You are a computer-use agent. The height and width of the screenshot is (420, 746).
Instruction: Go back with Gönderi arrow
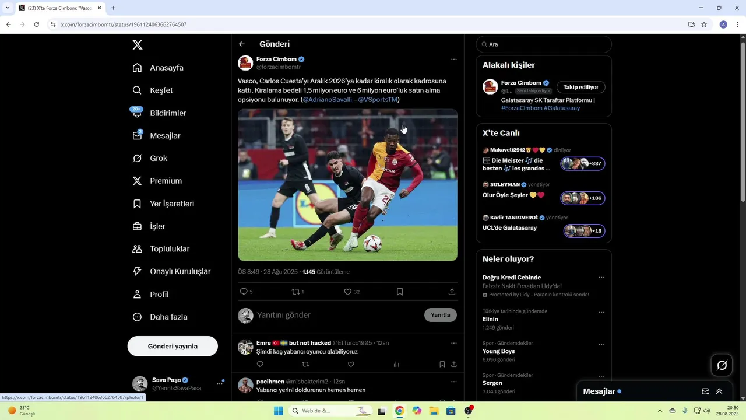242,44
